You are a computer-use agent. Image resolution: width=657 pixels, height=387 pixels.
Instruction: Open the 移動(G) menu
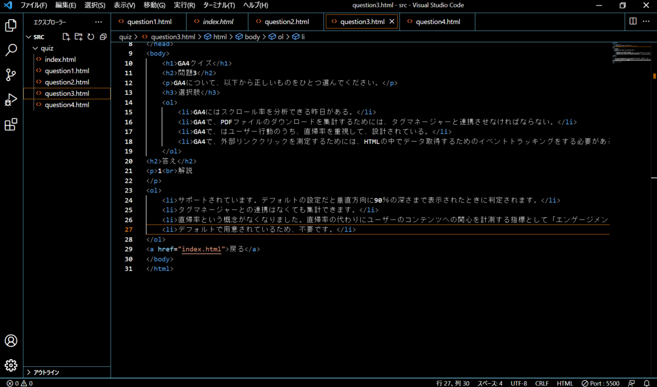(154, 5)
